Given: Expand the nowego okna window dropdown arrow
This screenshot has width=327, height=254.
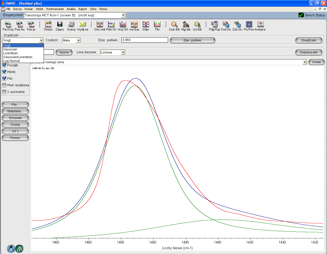Looking at the screenshot, I should (305, 62).
